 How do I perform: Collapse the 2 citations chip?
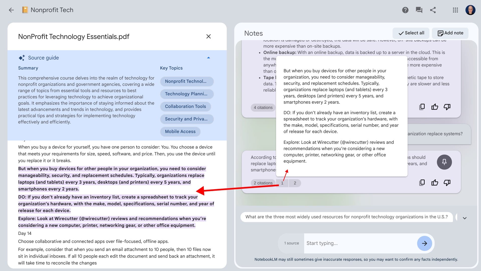point(263,183)
